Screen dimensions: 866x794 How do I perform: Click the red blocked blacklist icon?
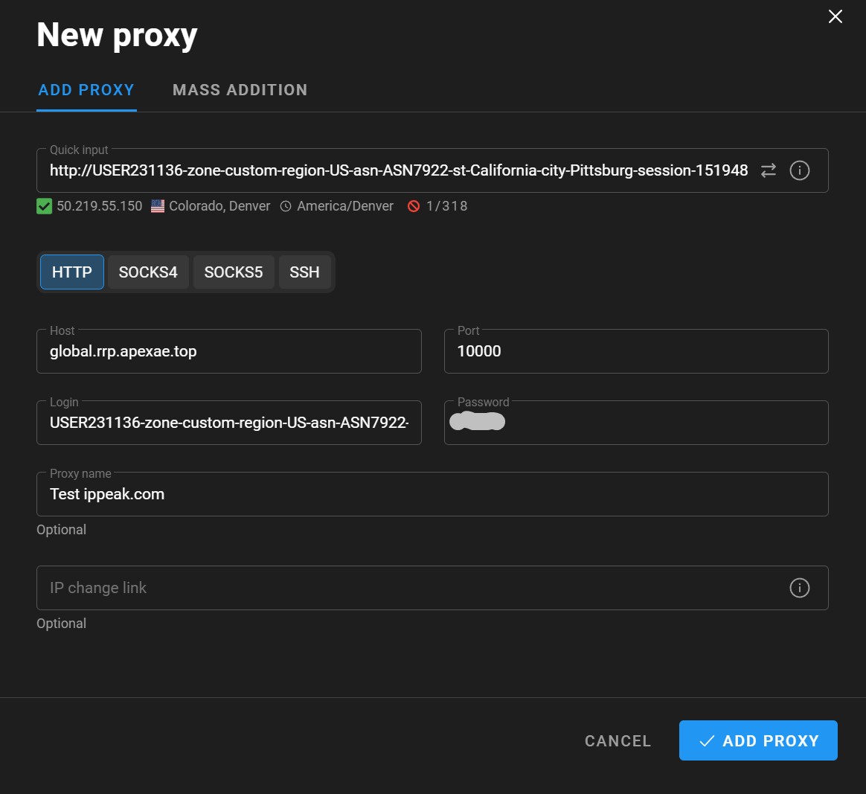pyautogui.click(x=413, y=206)
